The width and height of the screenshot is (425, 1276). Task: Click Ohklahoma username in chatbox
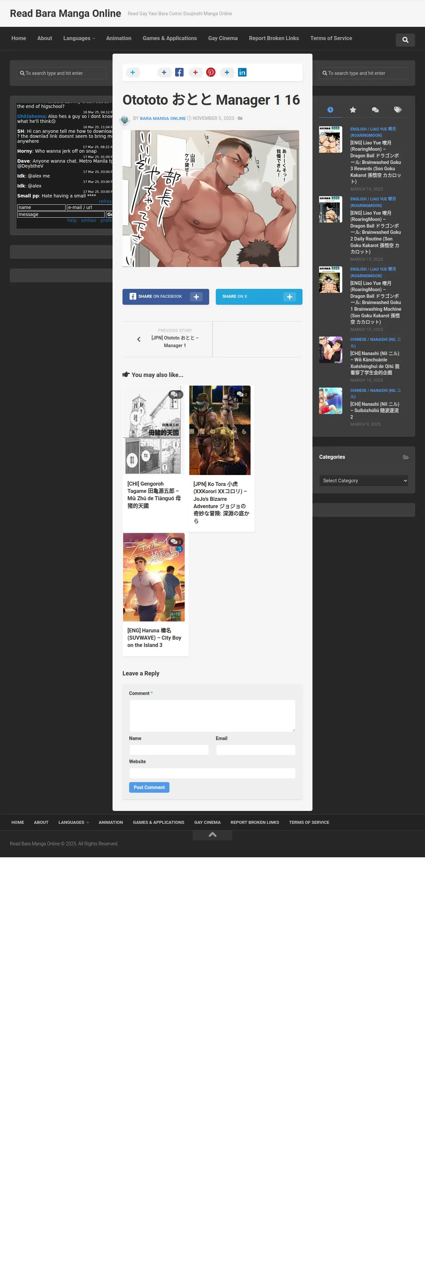click(x=31, y=116)
